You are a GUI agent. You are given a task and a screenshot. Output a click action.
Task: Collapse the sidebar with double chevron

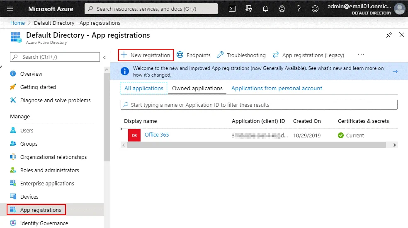click(x=105, y=58)
